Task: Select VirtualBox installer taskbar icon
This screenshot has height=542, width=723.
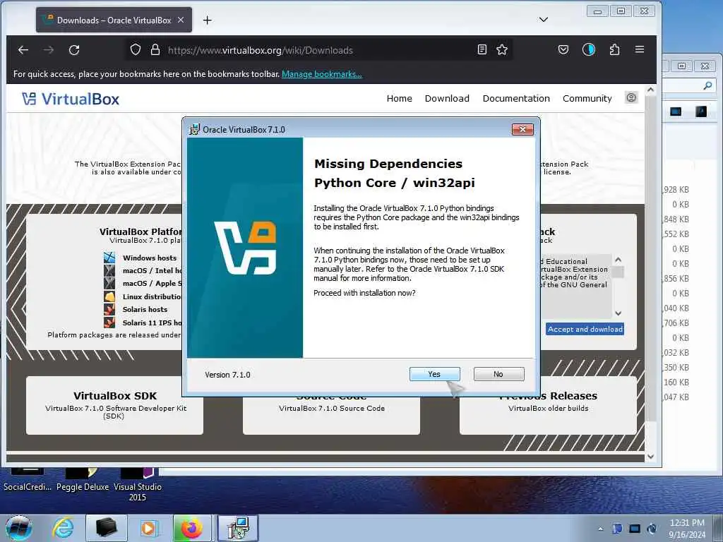Action: pos(238,528)
